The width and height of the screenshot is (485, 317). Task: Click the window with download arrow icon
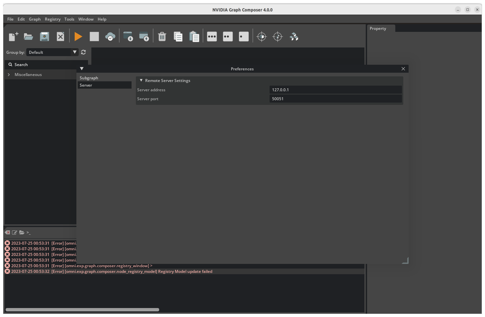click(128, 37)
